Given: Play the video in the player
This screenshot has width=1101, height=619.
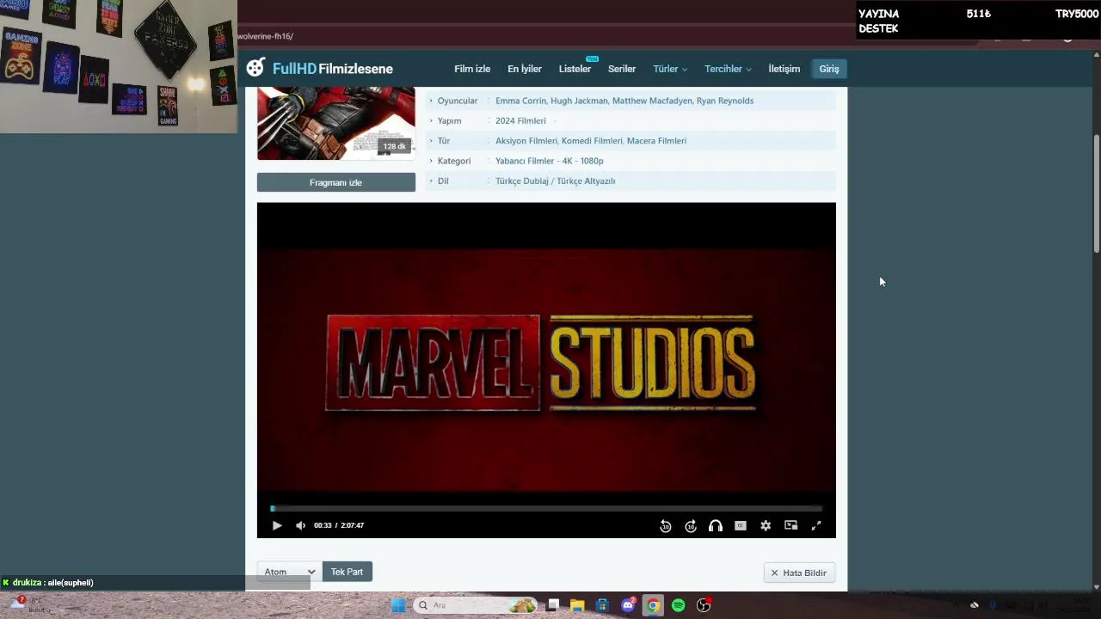Looking at the screenshot, I should point(277,525).
